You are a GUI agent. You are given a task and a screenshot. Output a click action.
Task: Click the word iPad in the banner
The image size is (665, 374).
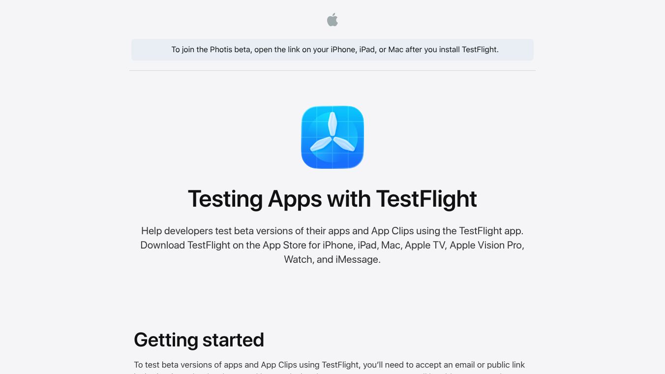pos(366,50)
